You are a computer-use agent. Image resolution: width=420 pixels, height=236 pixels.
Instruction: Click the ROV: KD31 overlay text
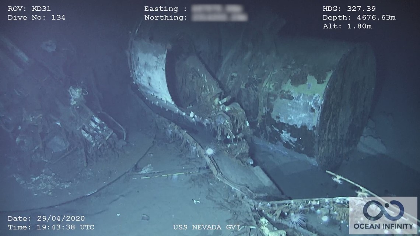tap(29, 8)
